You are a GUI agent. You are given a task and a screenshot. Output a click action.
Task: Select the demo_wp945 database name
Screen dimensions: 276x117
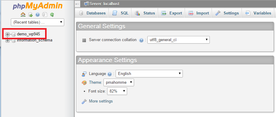[x=28, y=34]
